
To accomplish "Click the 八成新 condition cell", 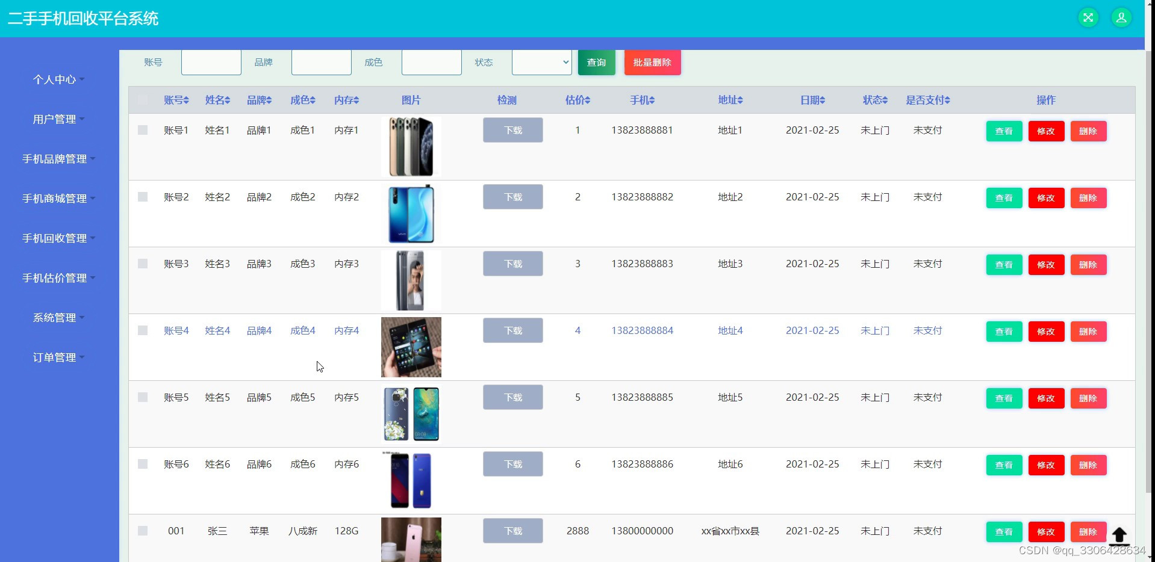I will point(303,531).
